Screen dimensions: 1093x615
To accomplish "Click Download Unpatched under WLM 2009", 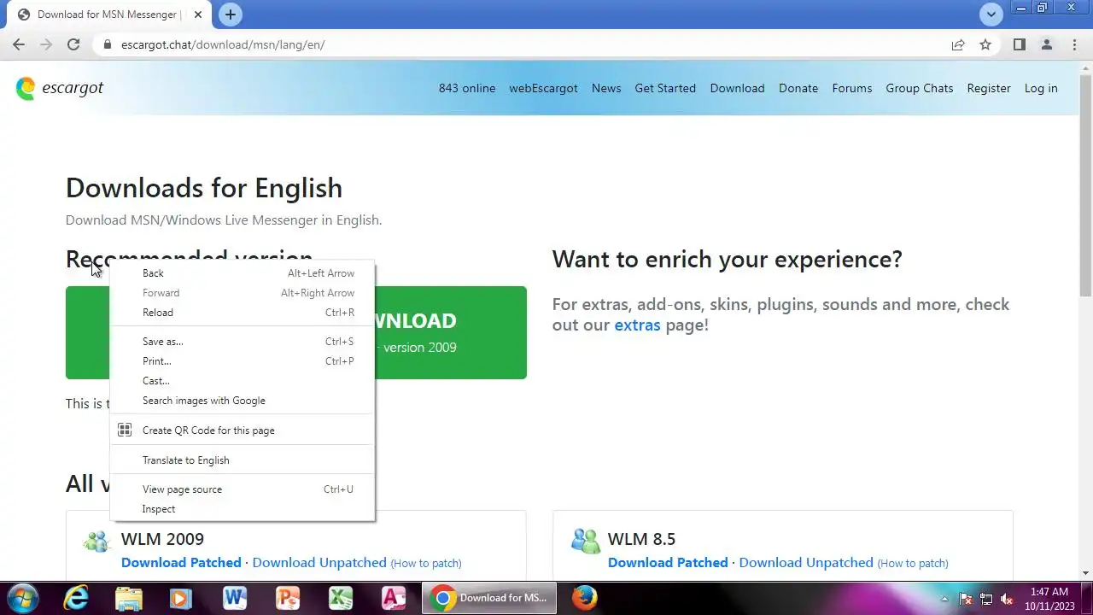I will point(319,562).
